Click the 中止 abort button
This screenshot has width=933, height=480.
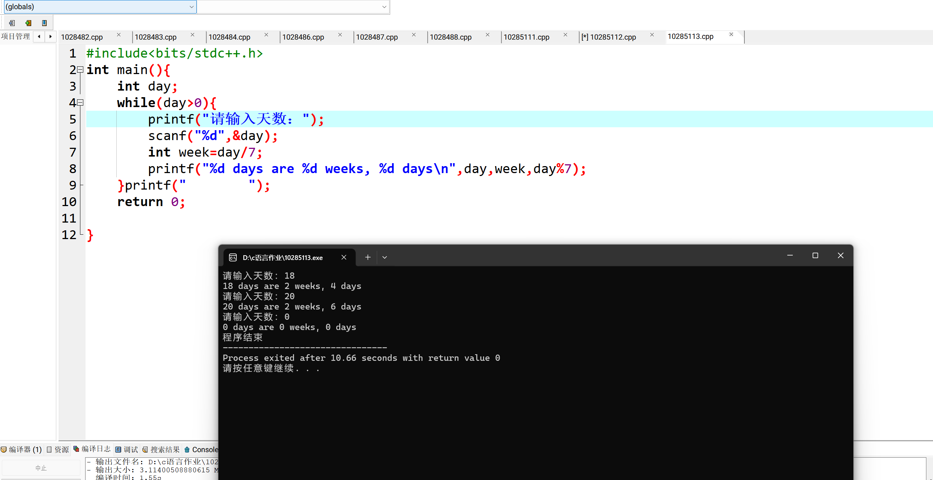(x=41, y=468)
